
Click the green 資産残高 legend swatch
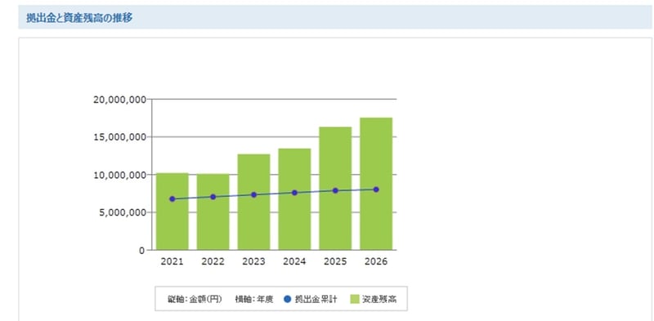355,299
